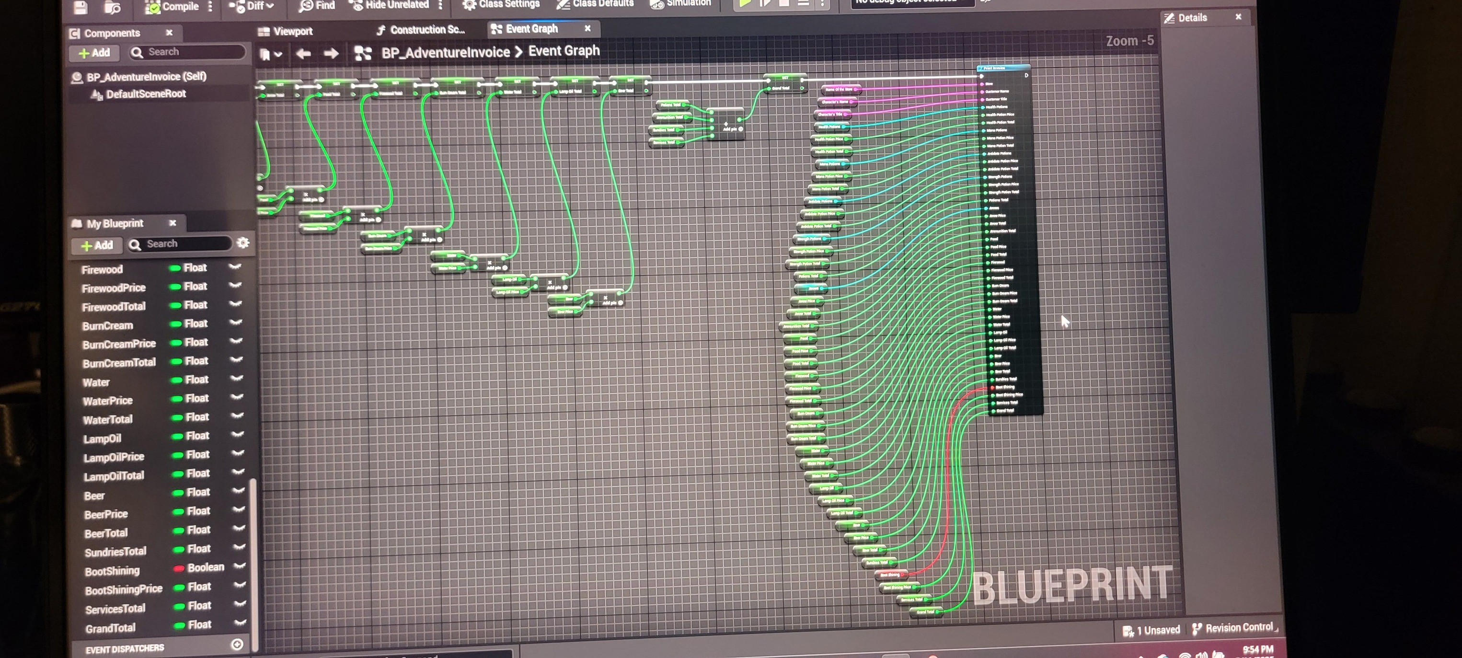Toggle the BurnCream variable eye icon

(236, 323)
